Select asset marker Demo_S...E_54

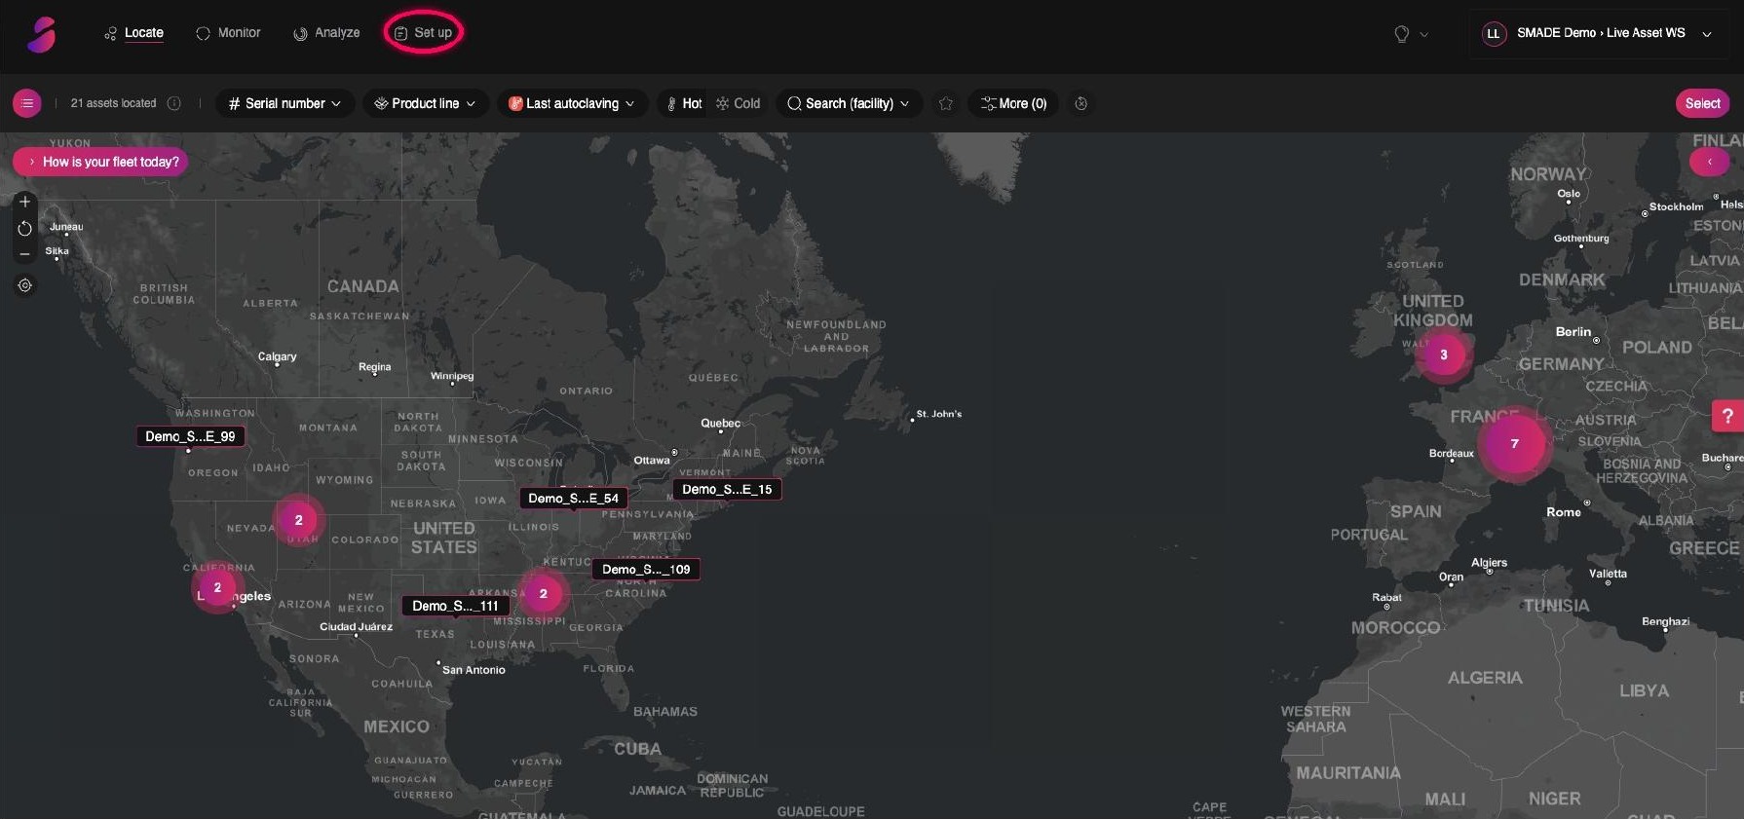coord(573,498)
